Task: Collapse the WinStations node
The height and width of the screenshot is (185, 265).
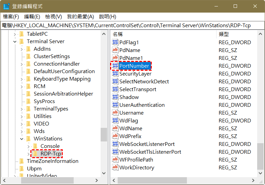Action: [x=21, y=139]
